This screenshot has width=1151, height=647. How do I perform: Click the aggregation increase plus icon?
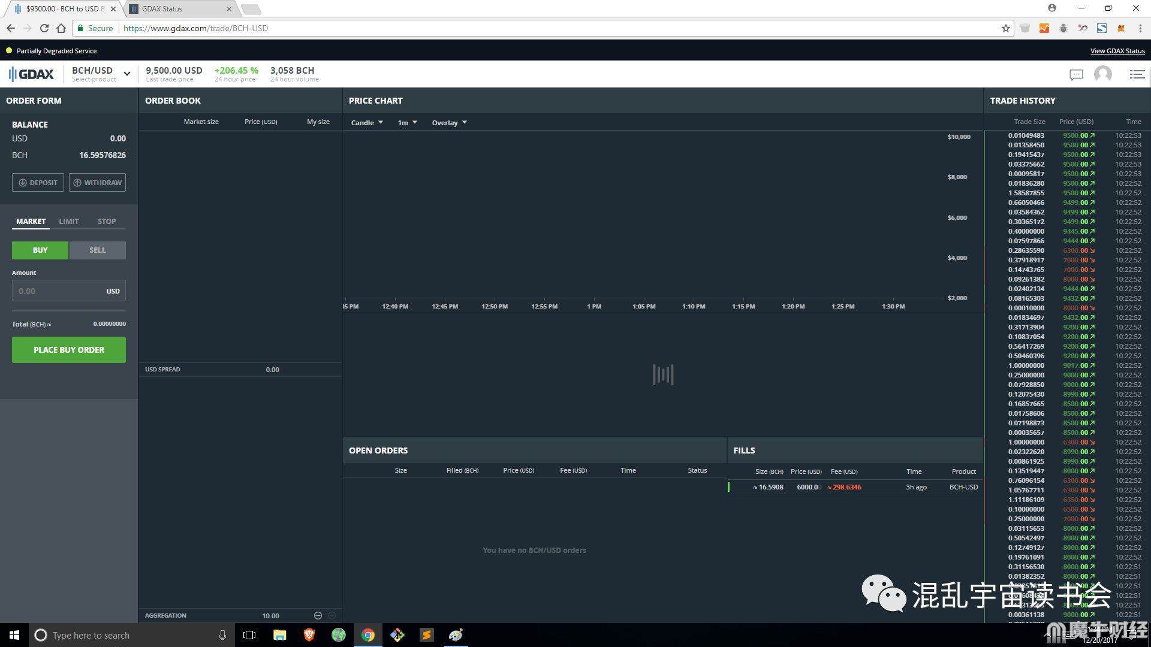click(x=332, y=615)
